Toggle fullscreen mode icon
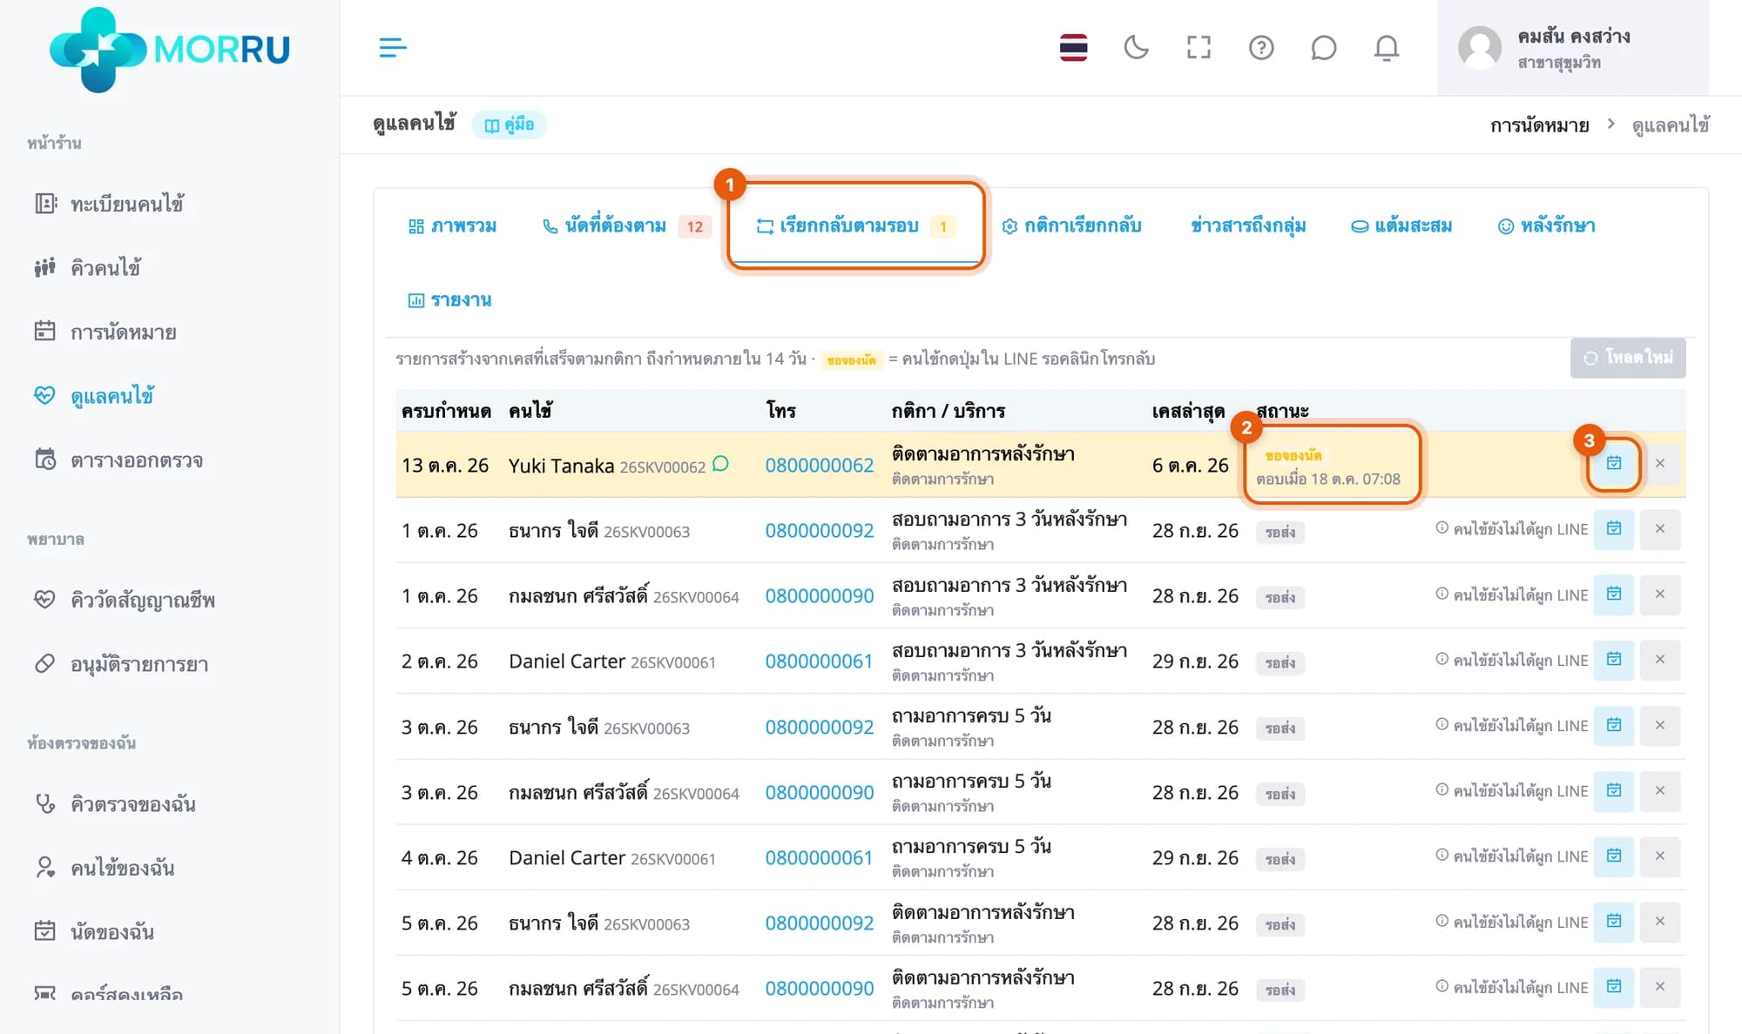The width and height of the screenshot is (1742, 1034). coord(1198,47)
